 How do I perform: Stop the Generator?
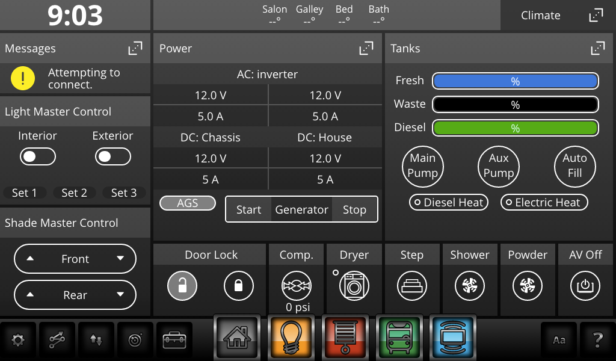point(354,209)
